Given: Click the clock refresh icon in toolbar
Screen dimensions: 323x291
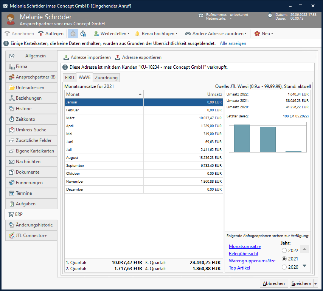Looking at the screenshot, I should pyautogui.click(x=83, y=34).
